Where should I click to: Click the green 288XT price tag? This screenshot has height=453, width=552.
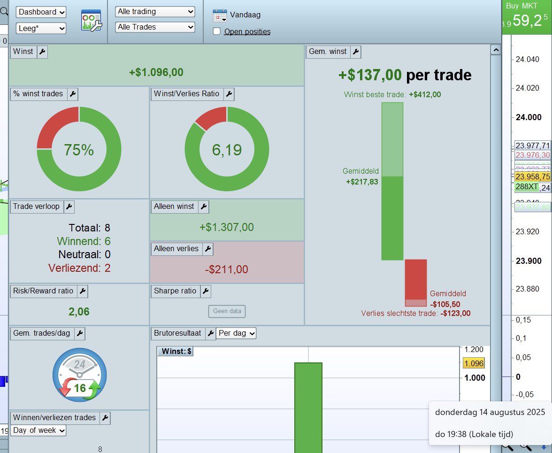click(x=527, y=186)
